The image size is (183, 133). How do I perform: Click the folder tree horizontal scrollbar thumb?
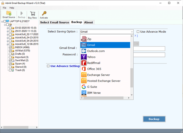click(x=16, y=127)
